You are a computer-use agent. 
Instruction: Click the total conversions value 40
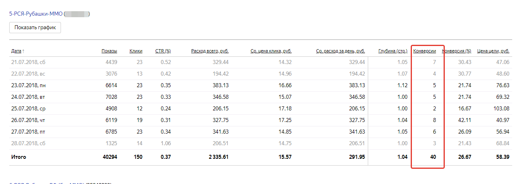click(x=433, y=157)
